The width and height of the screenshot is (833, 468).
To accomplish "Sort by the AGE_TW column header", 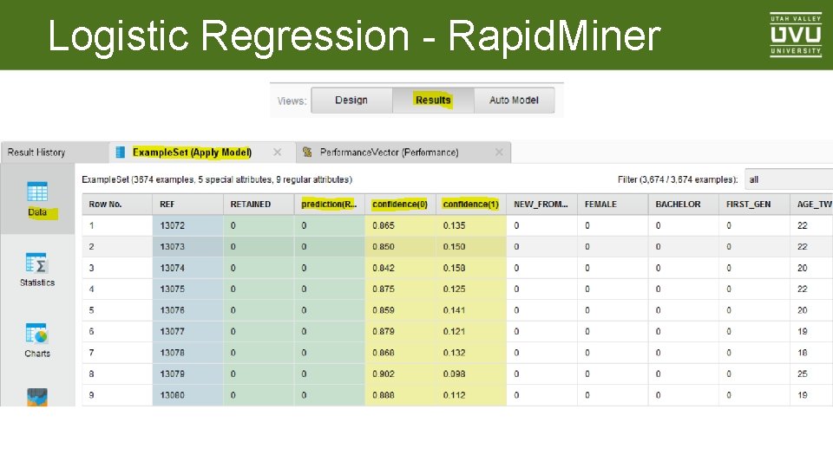I will [812, 205].
